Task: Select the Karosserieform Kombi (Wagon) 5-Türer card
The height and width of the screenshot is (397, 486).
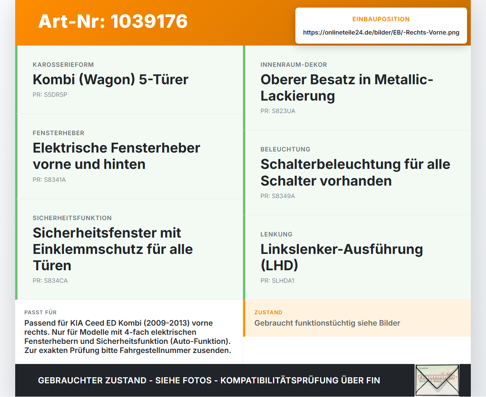Action: pos(129,80)
